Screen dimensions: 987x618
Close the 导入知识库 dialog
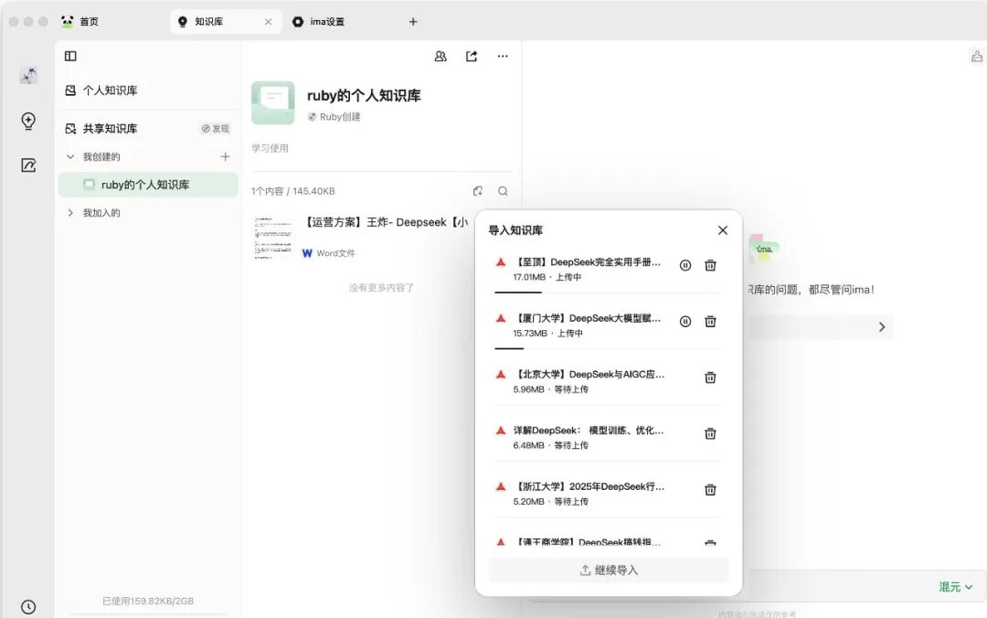coord(723,230)
